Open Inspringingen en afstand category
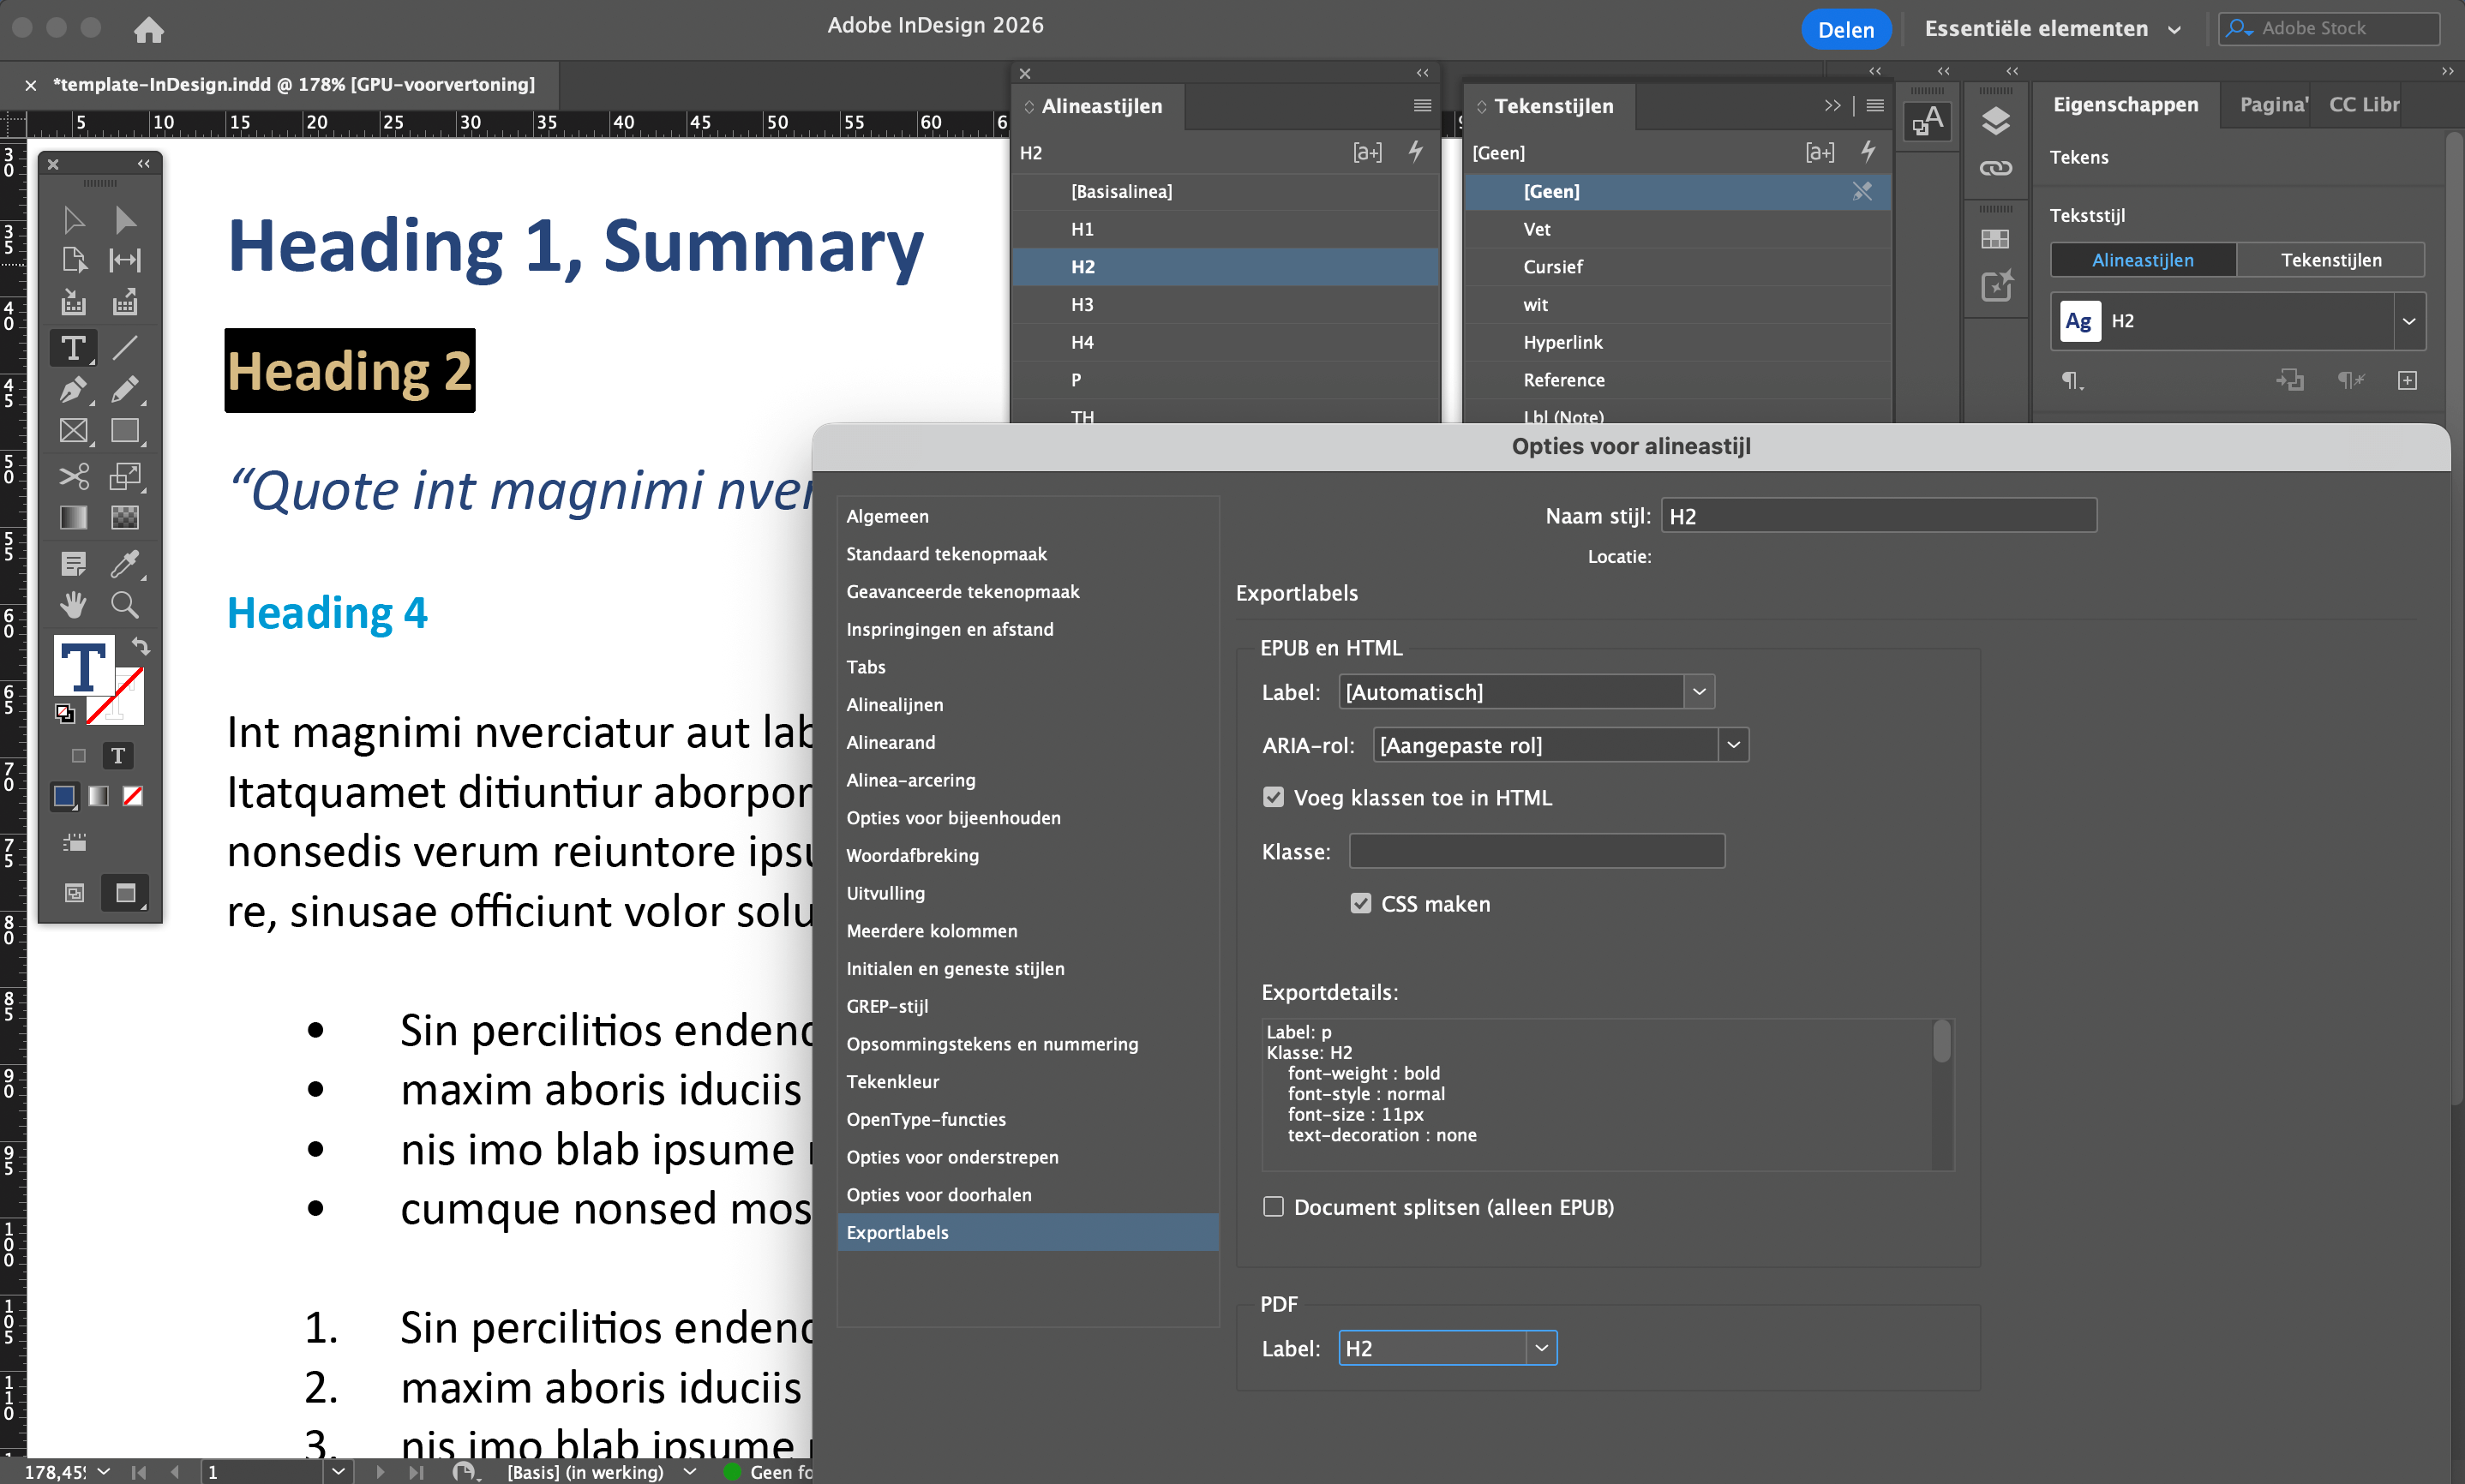Viewport: 2465px width, 1484px height. pyautogui.click(x=949, y=629)
